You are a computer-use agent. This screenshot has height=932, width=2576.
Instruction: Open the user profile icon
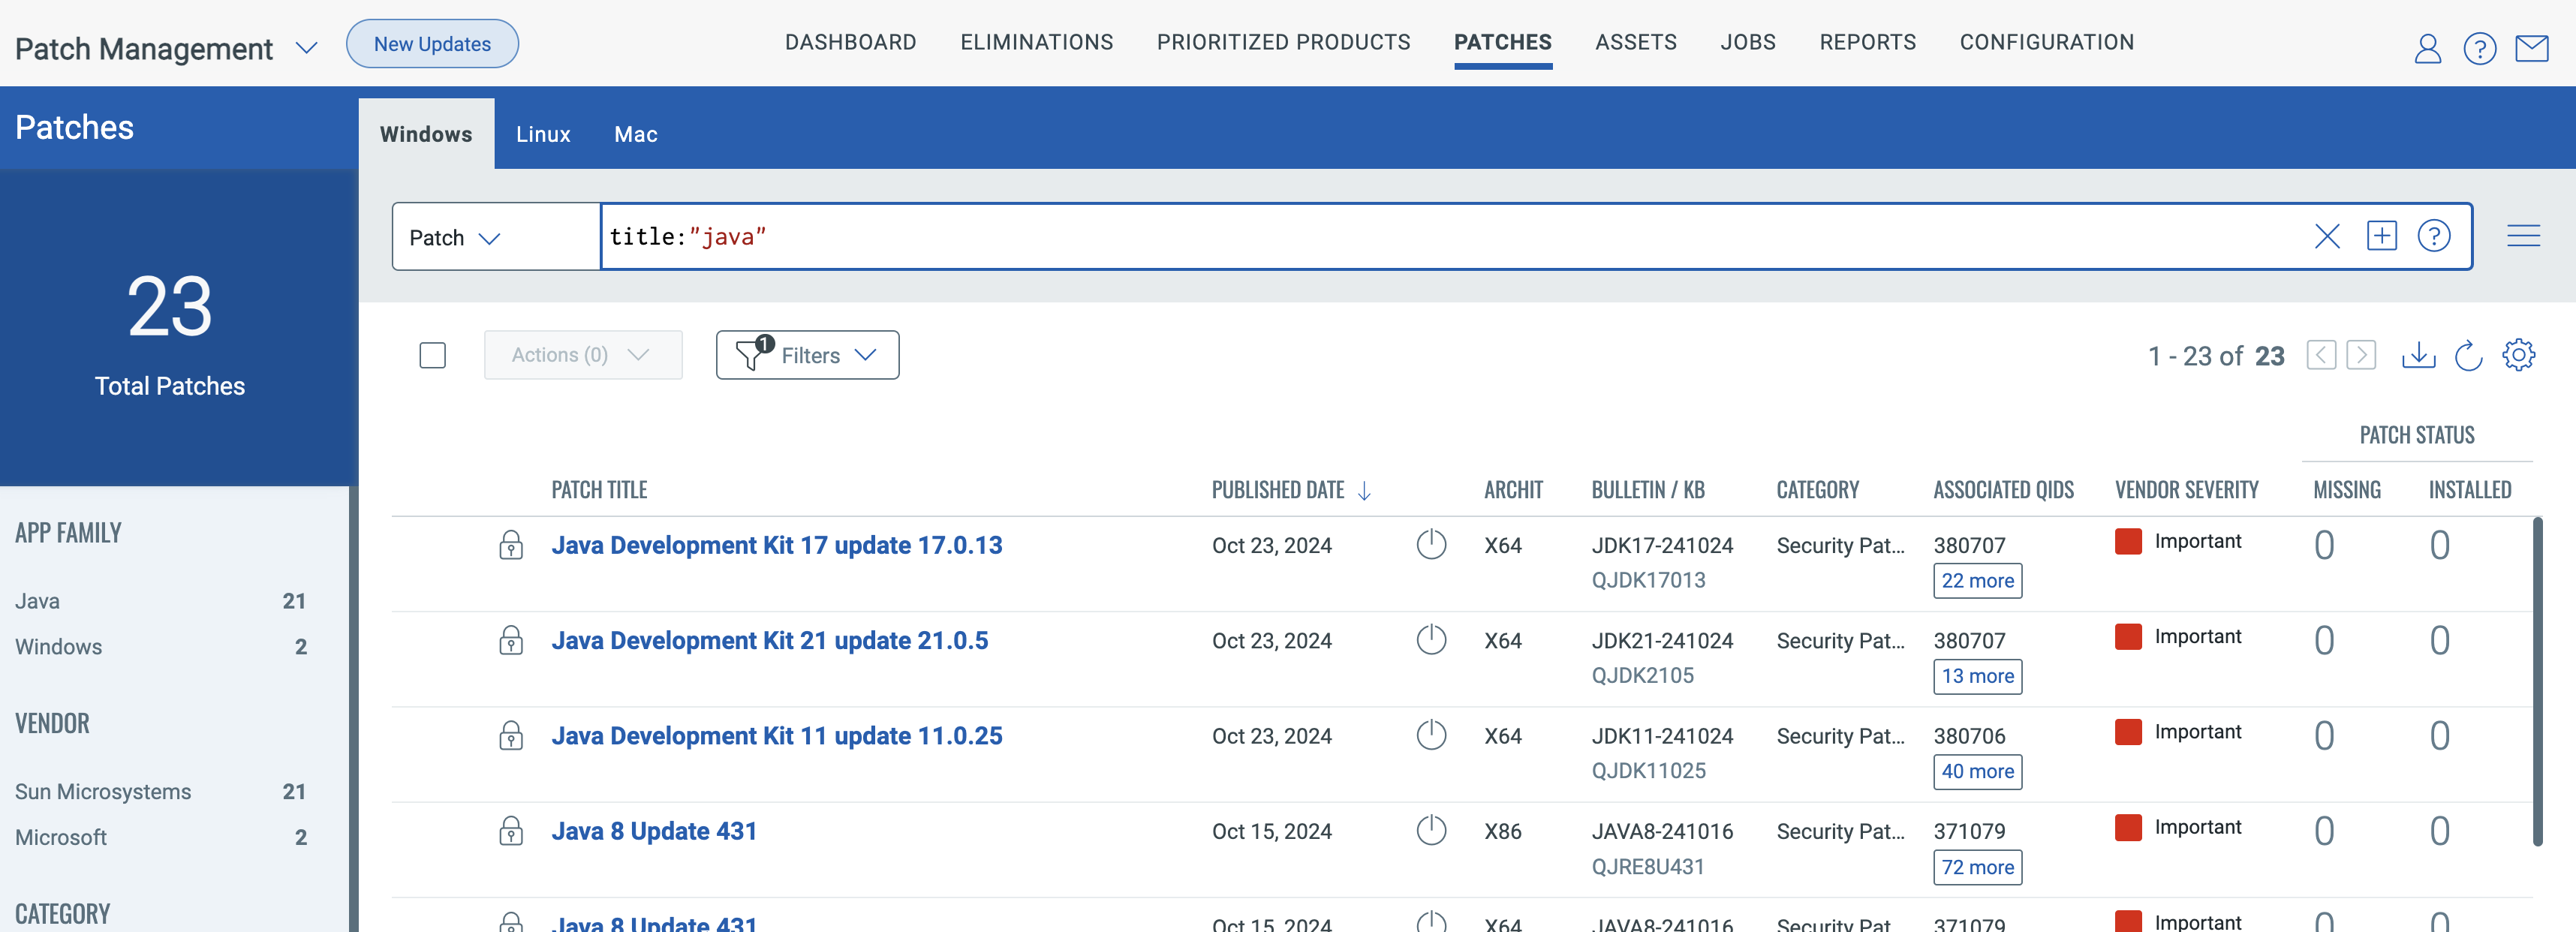(x=2427, y=48)
